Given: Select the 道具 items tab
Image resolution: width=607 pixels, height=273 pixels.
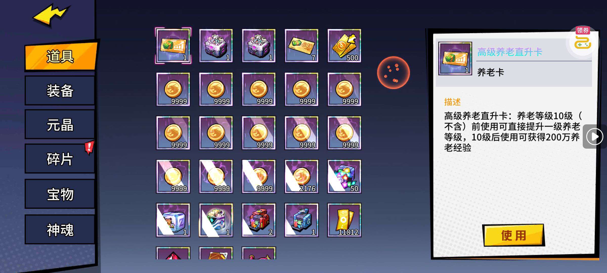Looking at the screenshot, I should point(61,56).
